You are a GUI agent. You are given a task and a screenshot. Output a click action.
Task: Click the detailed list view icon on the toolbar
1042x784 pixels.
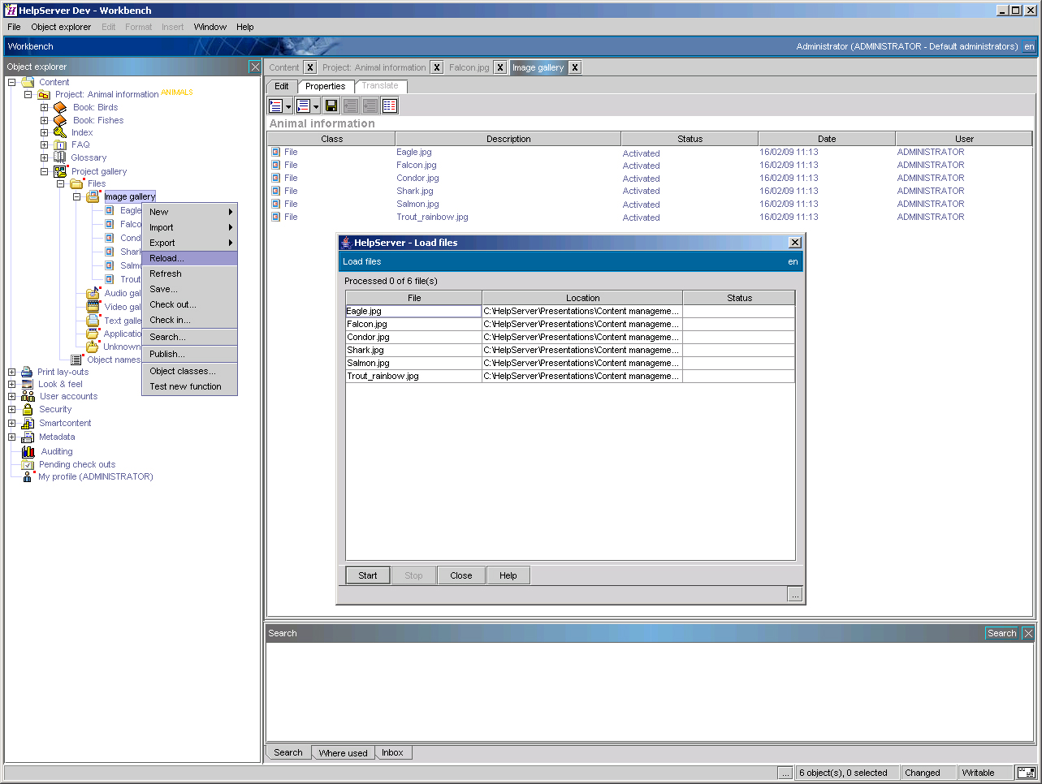(389, 105)
